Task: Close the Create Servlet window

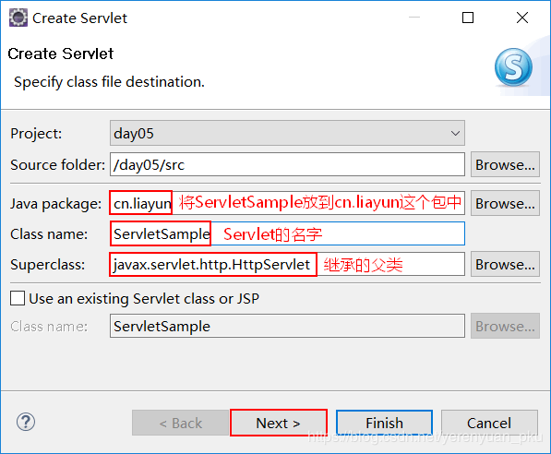Action: 522,18
